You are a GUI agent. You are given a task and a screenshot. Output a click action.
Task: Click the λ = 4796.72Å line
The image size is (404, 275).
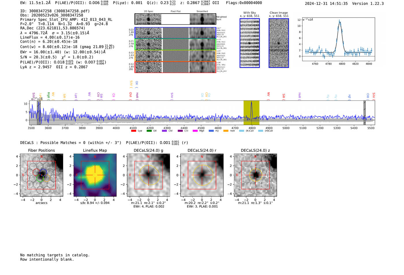pyautogui.click(x=55, y=33)
